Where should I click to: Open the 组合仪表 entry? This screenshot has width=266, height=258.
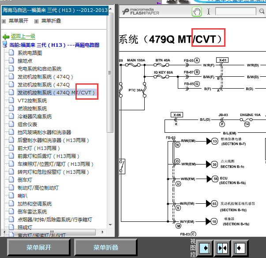[27, 124]
